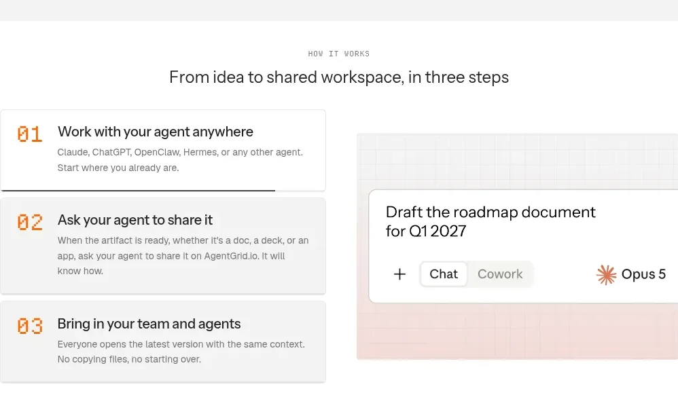Click text 'Start where you already are.'

(x=118, y=168)
